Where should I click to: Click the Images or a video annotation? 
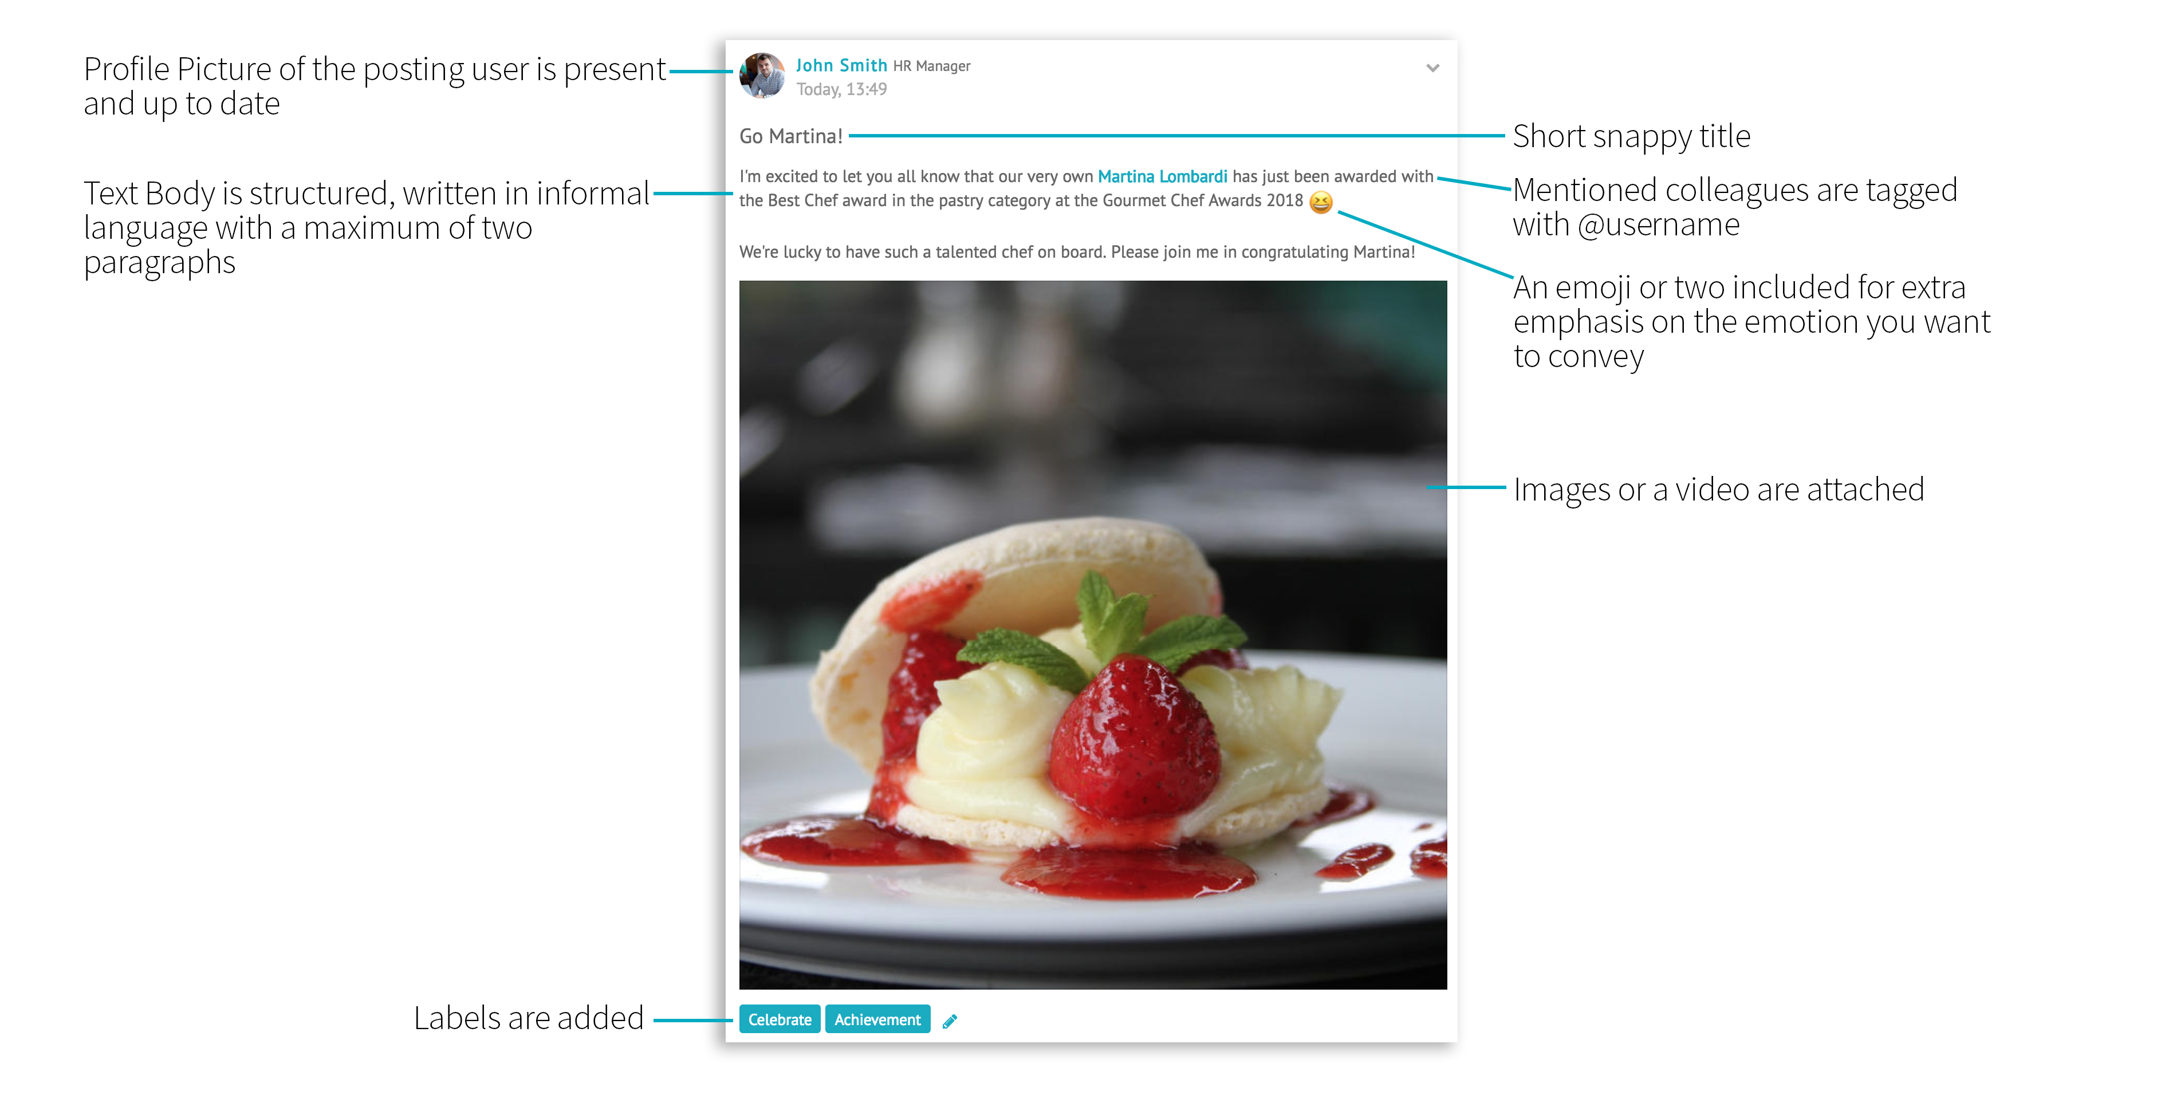tap(1719, 489)
